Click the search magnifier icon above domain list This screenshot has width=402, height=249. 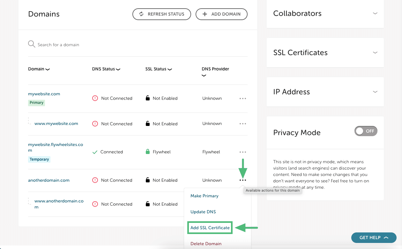point(31,44)
